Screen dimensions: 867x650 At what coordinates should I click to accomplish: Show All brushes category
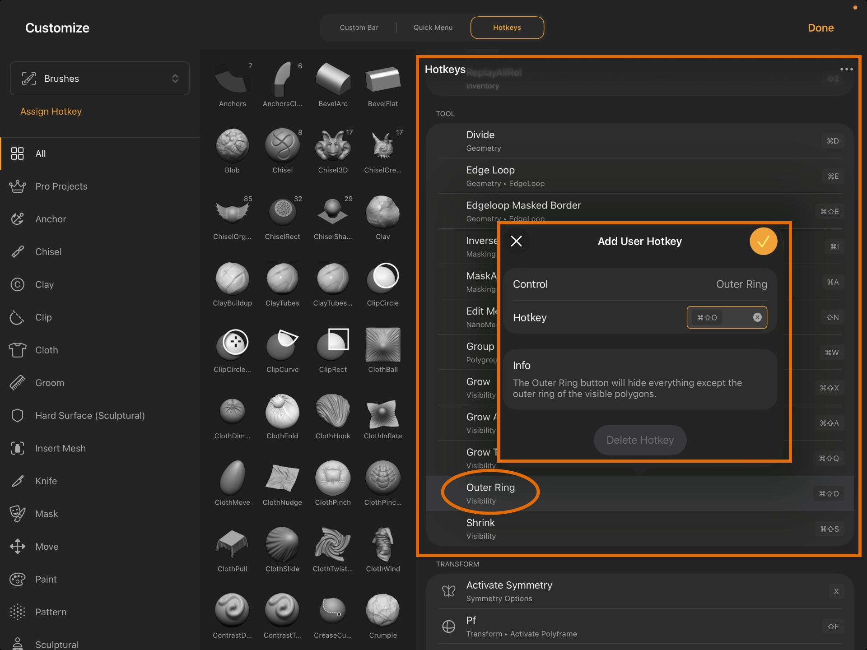coord(100,153)
